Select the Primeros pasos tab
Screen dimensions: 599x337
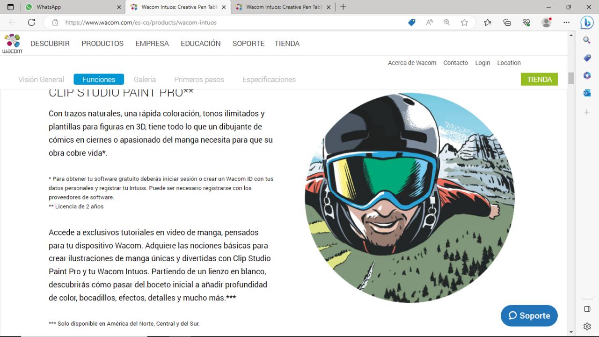(x=199, y=80)
